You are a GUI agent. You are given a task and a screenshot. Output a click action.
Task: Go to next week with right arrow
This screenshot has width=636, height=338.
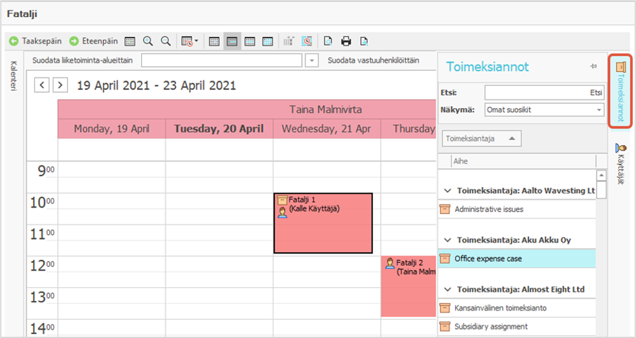60,84
